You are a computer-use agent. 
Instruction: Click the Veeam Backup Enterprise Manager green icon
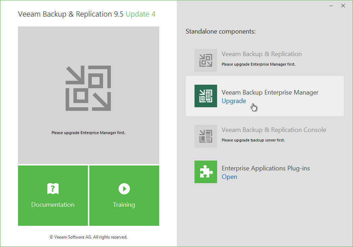pyautogui.click(x=206, y=96)
